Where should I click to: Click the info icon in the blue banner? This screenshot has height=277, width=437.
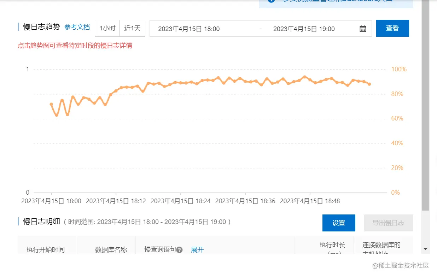[x=271, y=1]
